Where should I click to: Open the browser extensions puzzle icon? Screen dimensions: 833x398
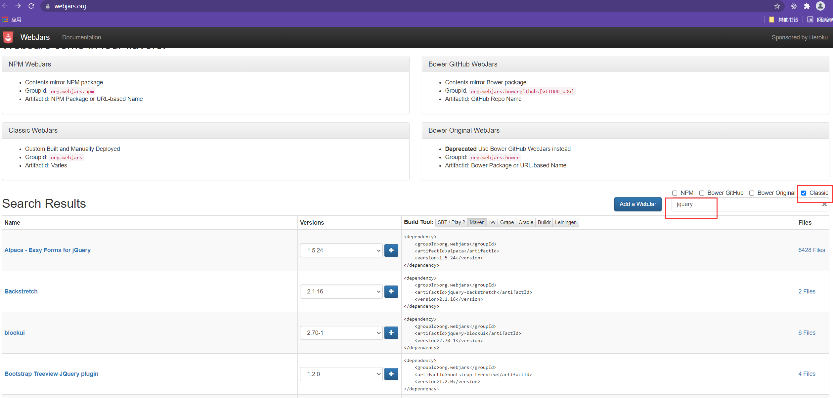point(807,6)
